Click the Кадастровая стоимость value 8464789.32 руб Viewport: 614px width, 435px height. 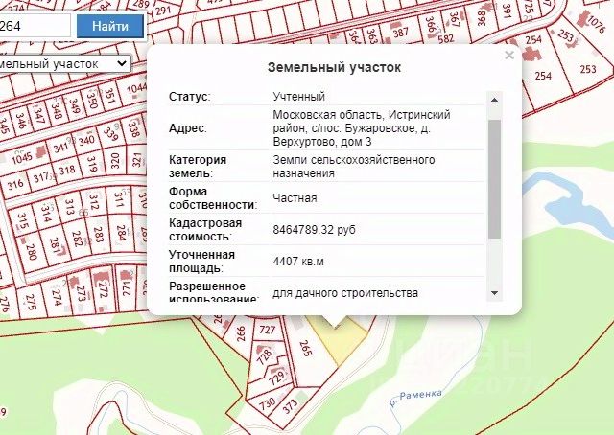314,230
